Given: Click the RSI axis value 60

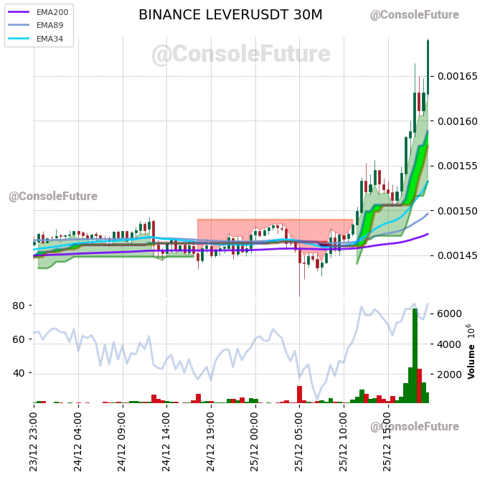Looking at the screenshot, I should click(x=19, y=339).
